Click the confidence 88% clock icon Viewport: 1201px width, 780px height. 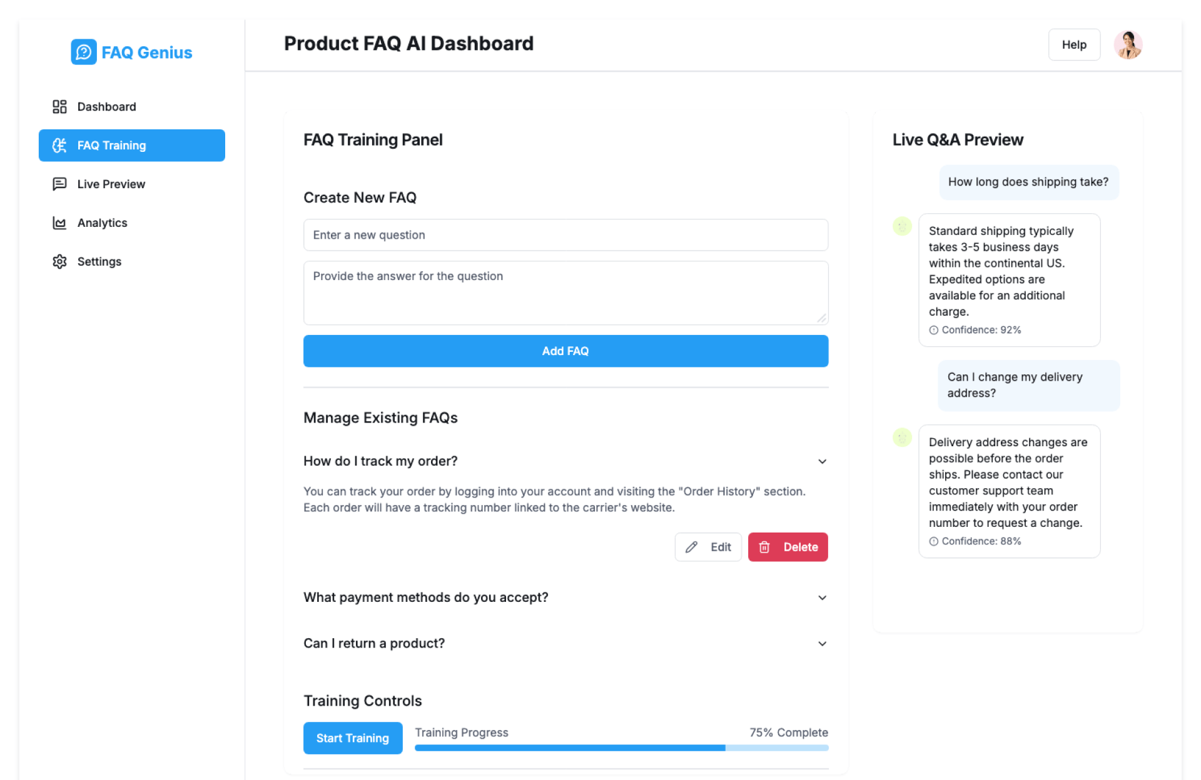pos(933,541)
